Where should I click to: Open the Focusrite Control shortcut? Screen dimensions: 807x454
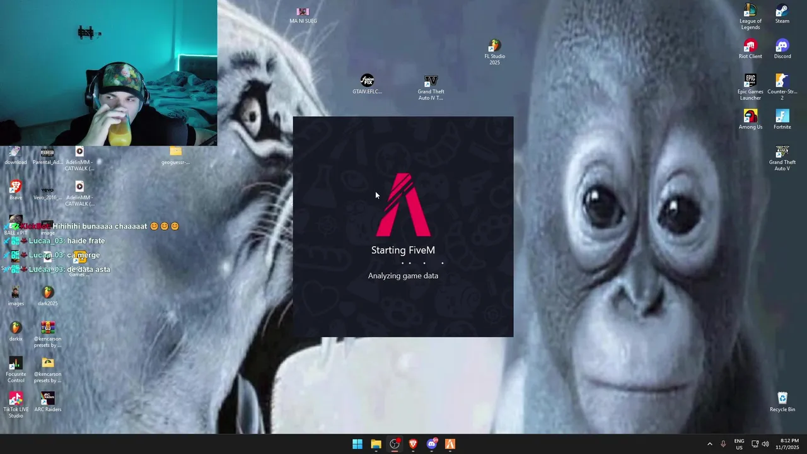16,370
